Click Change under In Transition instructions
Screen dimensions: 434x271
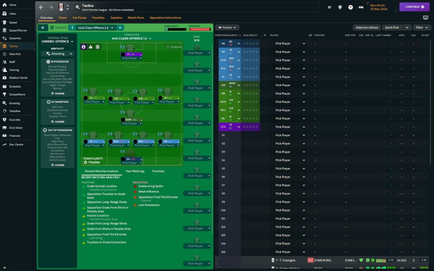coord(58,122)
